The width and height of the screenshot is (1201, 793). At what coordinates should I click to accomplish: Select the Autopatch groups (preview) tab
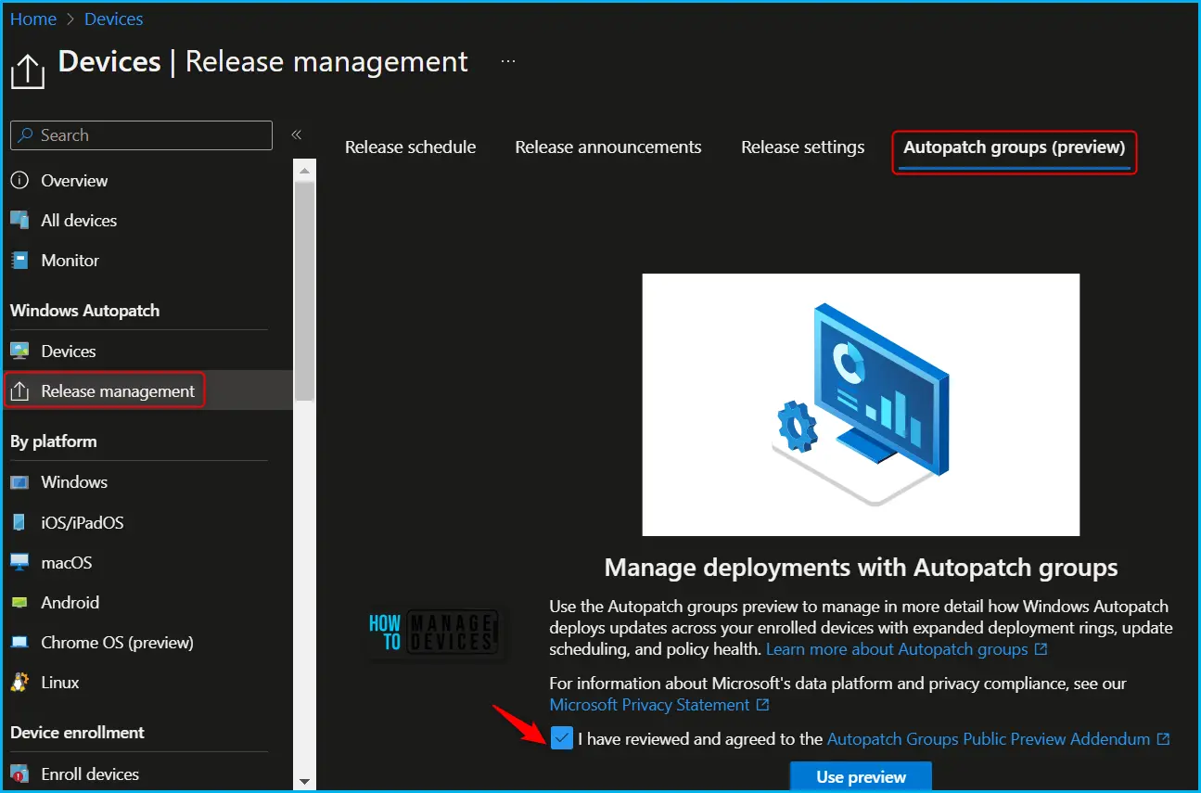[1015, 147]
